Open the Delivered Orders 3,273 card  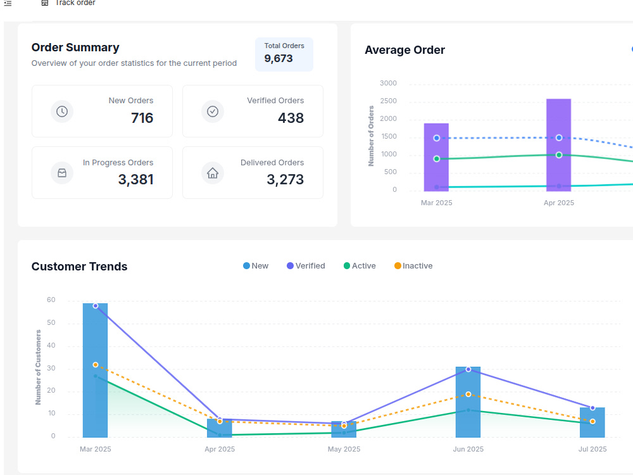(253, 172)
